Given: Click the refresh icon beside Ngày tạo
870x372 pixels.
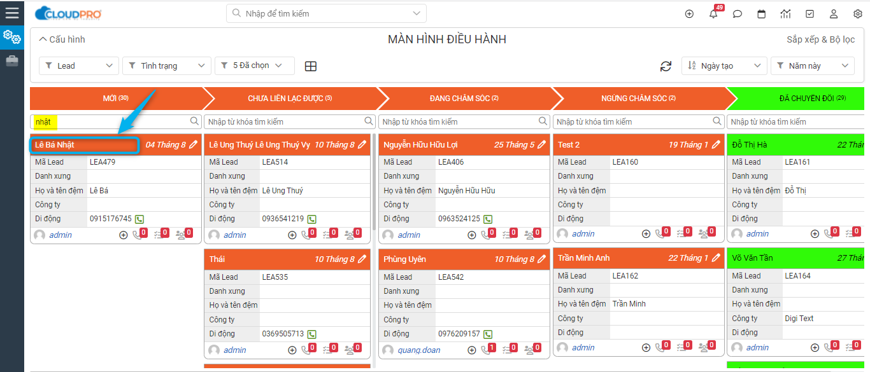Looking at the screenshot, I should click(x=666, y=66).
